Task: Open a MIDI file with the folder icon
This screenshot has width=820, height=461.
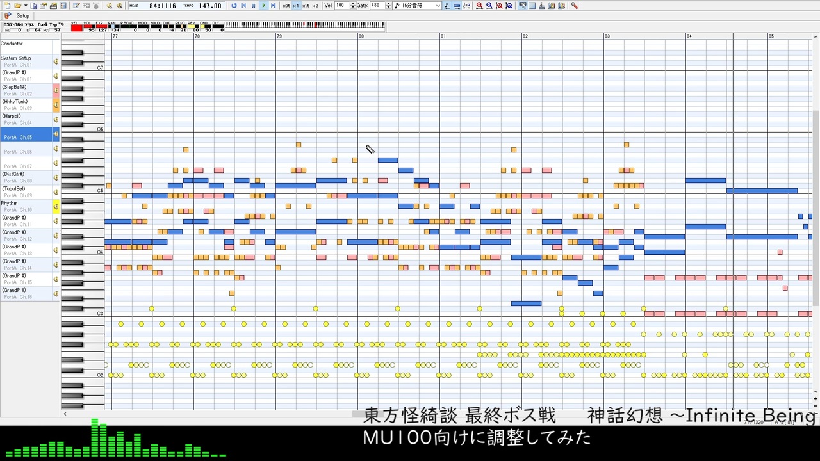Action: pos(18,5)
